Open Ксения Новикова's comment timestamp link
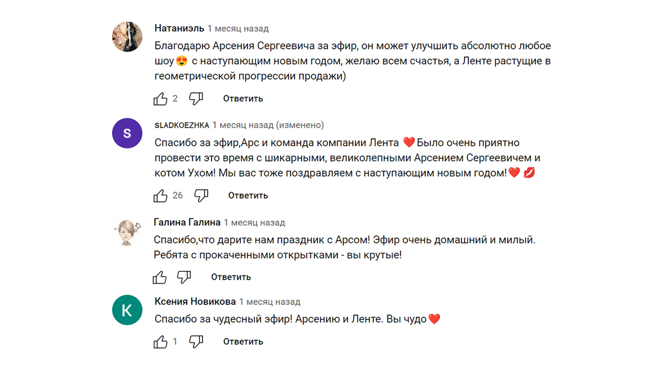The image size is (665, 374). pyautogui.click(x=270, y=302)
